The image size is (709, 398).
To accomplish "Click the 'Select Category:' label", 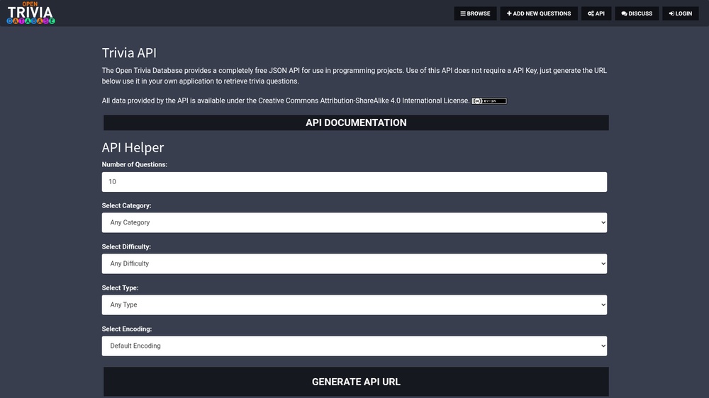I will pos(127,205).
